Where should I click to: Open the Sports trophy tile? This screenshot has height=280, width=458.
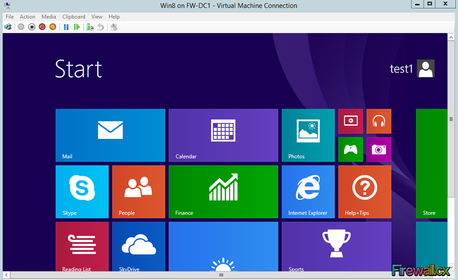click(337, 246)
